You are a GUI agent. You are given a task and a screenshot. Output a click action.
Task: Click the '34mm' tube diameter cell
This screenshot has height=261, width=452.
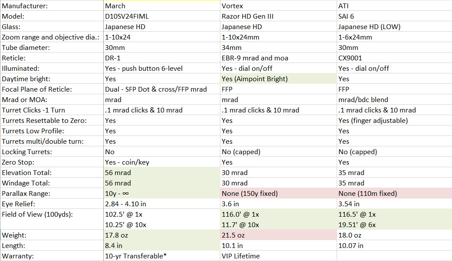(278, 47)
